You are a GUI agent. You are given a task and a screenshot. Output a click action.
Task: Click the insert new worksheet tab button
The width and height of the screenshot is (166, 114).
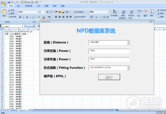tap(30, 110)
